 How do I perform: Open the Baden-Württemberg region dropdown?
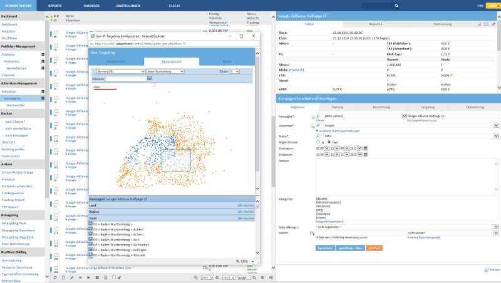165,71
